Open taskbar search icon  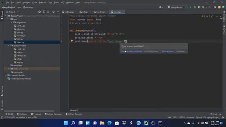[73, 123]
